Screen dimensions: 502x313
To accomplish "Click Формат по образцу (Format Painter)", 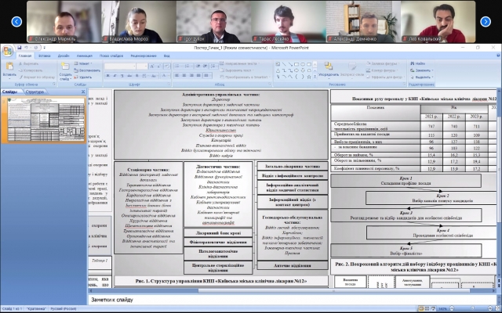I will pos(37,77).
